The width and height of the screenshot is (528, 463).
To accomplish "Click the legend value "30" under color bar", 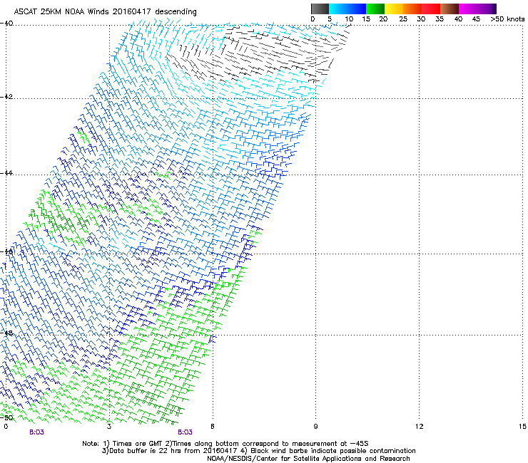I will click(421, 19).
